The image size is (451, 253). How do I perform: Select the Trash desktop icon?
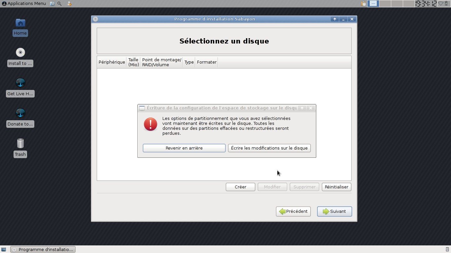pyautogui.click(x=20, y=148)
